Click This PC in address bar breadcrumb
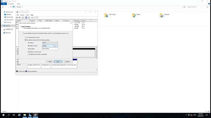The image size is (211, 118). point(19,7)
